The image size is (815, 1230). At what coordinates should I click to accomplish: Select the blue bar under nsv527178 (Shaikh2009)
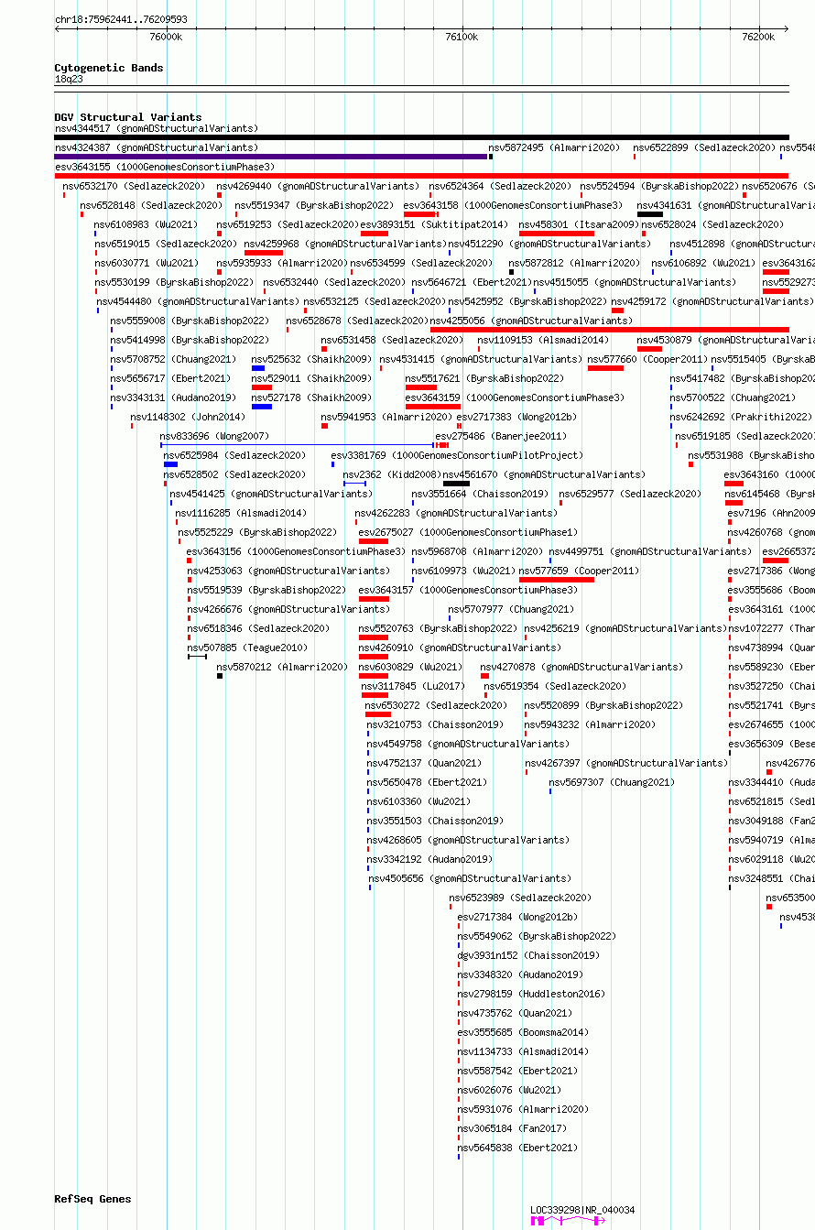coord(262,407)
